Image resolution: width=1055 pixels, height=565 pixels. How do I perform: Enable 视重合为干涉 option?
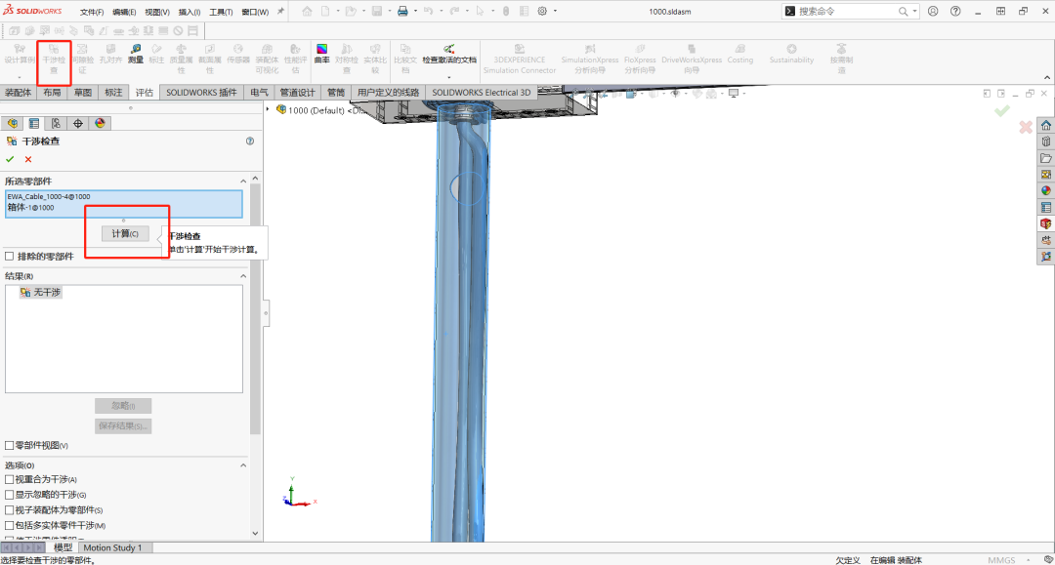10,479
